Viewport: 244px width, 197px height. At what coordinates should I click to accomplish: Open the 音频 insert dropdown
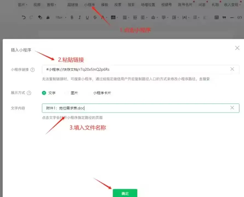coord(51,5)
